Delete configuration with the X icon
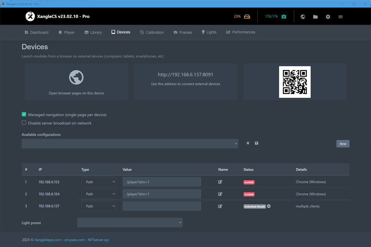The width and height of the screenshot is (371, 247). (248, 143)
